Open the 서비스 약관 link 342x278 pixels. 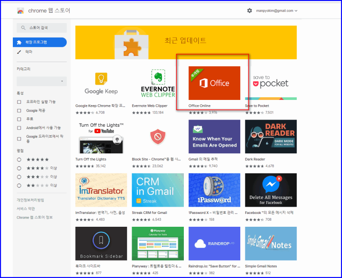click(x=26, y=209)
